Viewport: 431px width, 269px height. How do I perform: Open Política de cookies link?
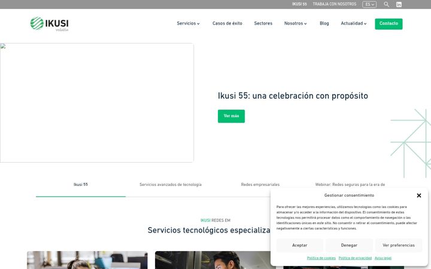tap(321, 258)
